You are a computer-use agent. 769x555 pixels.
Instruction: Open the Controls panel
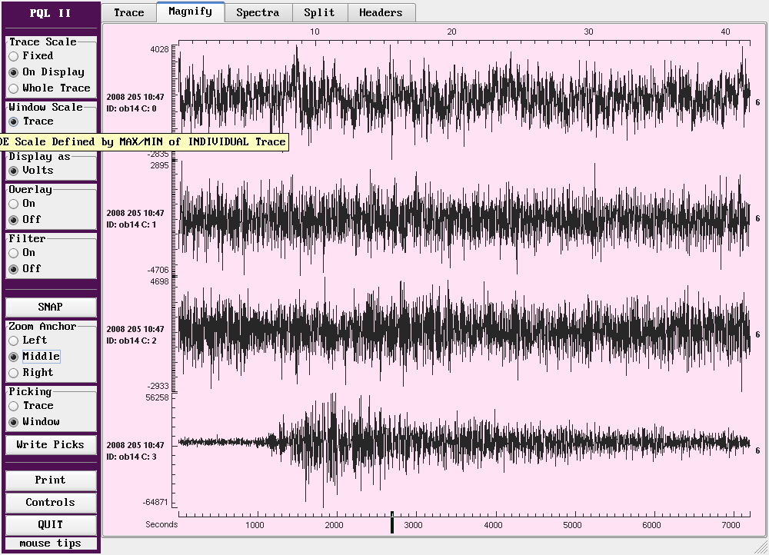tap(51, 503)
